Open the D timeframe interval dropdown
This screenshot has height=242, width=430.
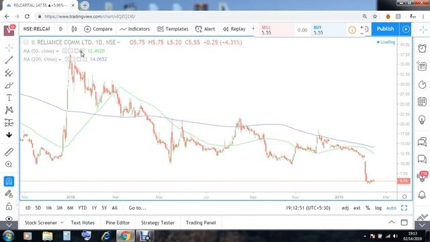click(x=61, y=29)
